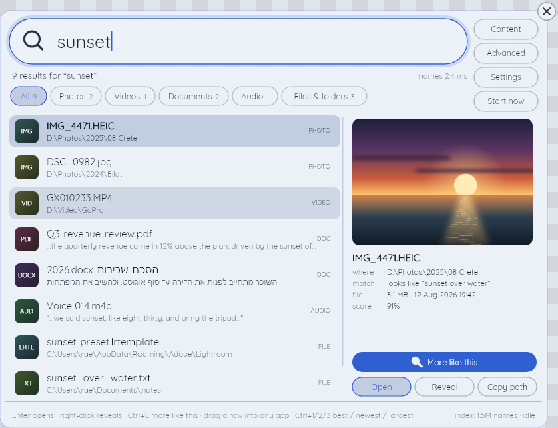Click the Reveal button

[445, 387]
